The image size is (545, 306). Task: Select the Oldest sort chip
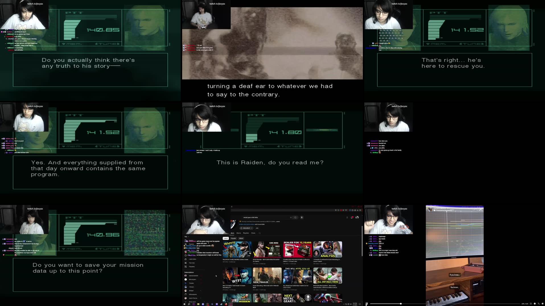241,238
